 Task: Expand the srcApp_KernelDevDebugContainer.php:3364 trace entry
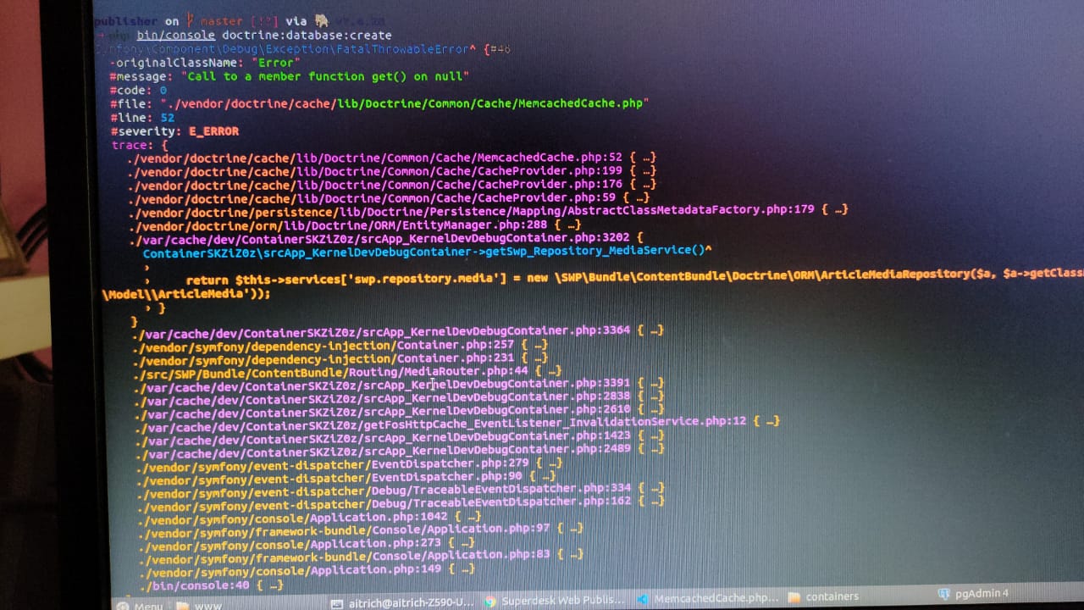click(x=398, y=330)
